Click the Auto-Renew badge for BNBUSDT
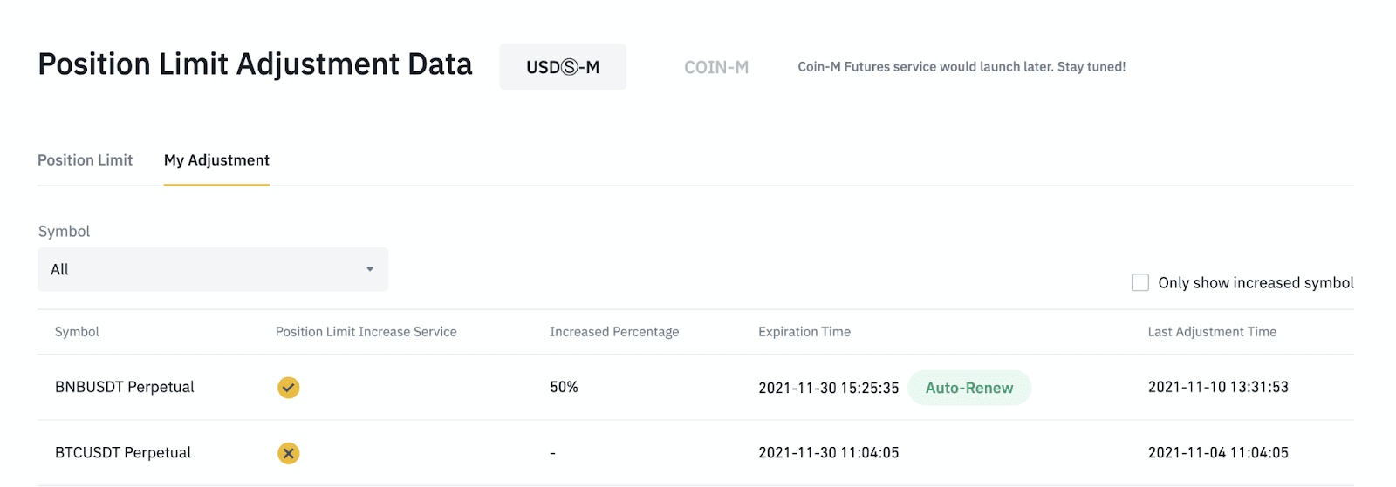 pos(969,388)
